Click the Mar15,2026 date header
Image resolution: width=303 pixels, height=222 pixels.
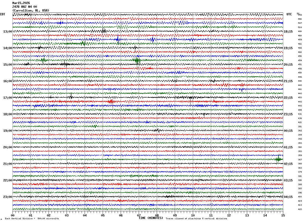[21, 3]
